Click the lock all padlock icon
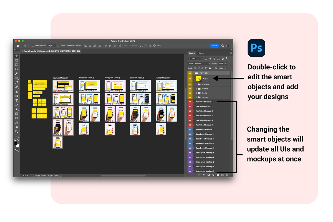 pyautogui.click(x=210, y=68)
